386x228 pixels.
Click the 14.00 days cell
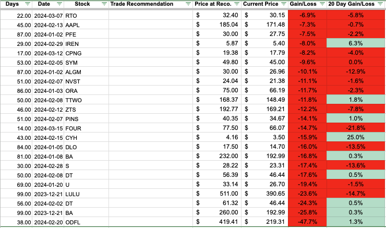[16, 128]
